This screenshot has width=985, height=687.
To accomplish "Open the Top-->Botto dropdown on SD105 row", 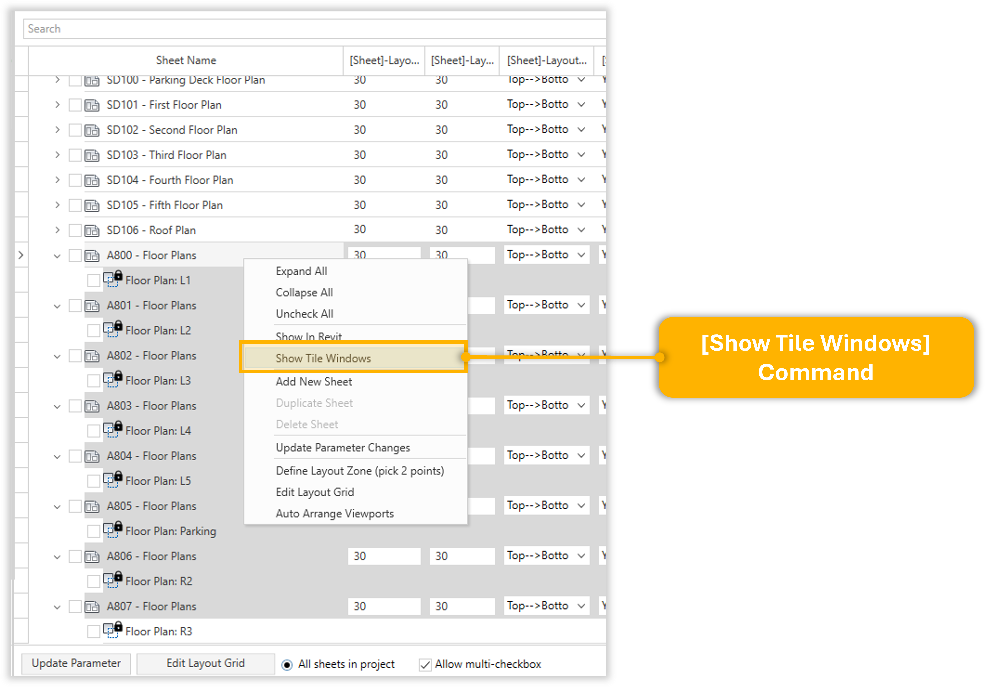I will (581, 205).
